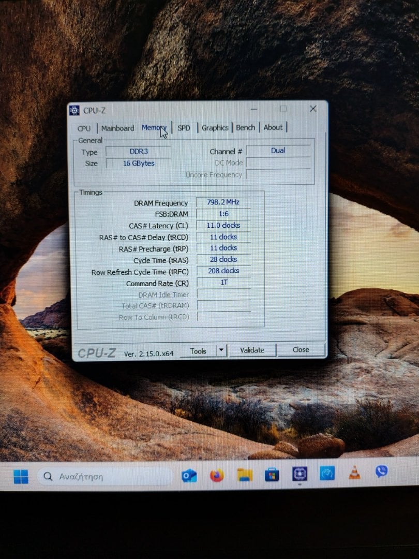The image size is (419, 559).
Task: Open the blue gauge app on taskbar
Action: 327,474
